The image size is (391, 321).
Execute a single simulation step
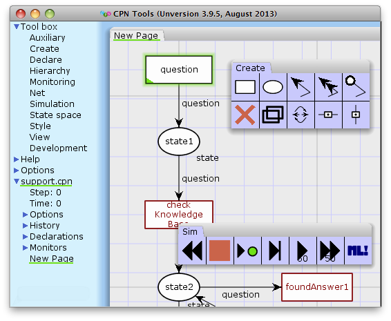pyautogui.click(x=275, y=251)
